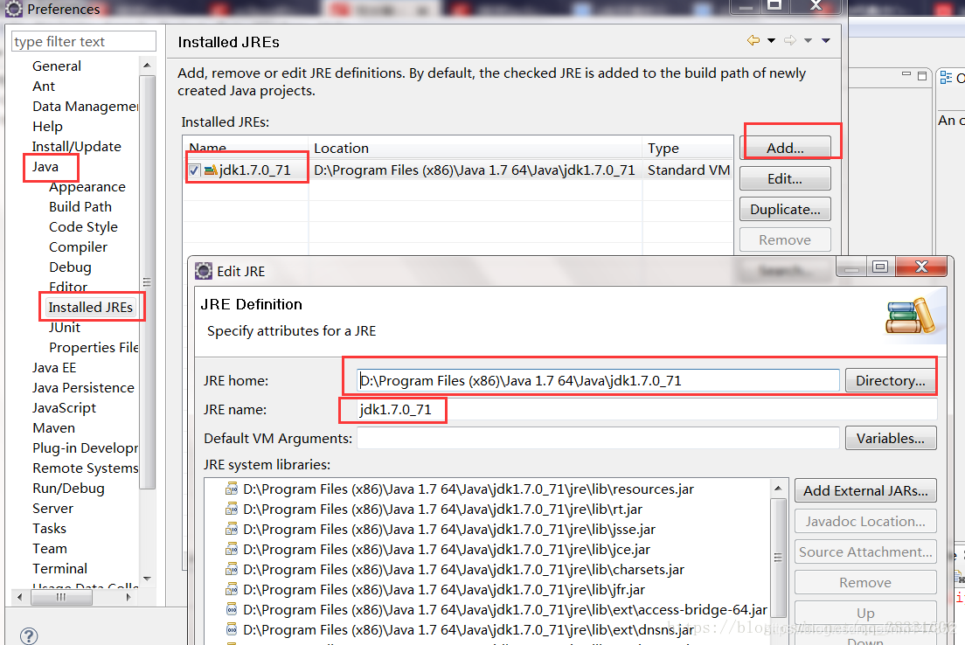Screen dimensions: 965x645
Task: Select Remote Systems tree item
Action: point(85,468)
